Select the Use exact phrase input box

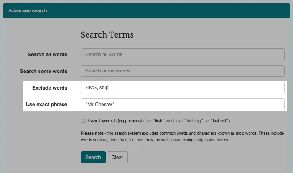click(x=183, y=104)
